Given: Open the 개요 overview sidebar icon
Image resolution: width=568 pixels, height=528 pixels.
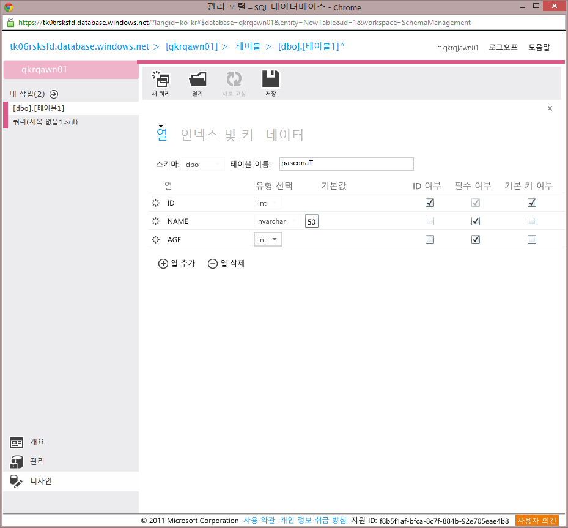Looking at the screenshot, I should click(x=17, y=442).
